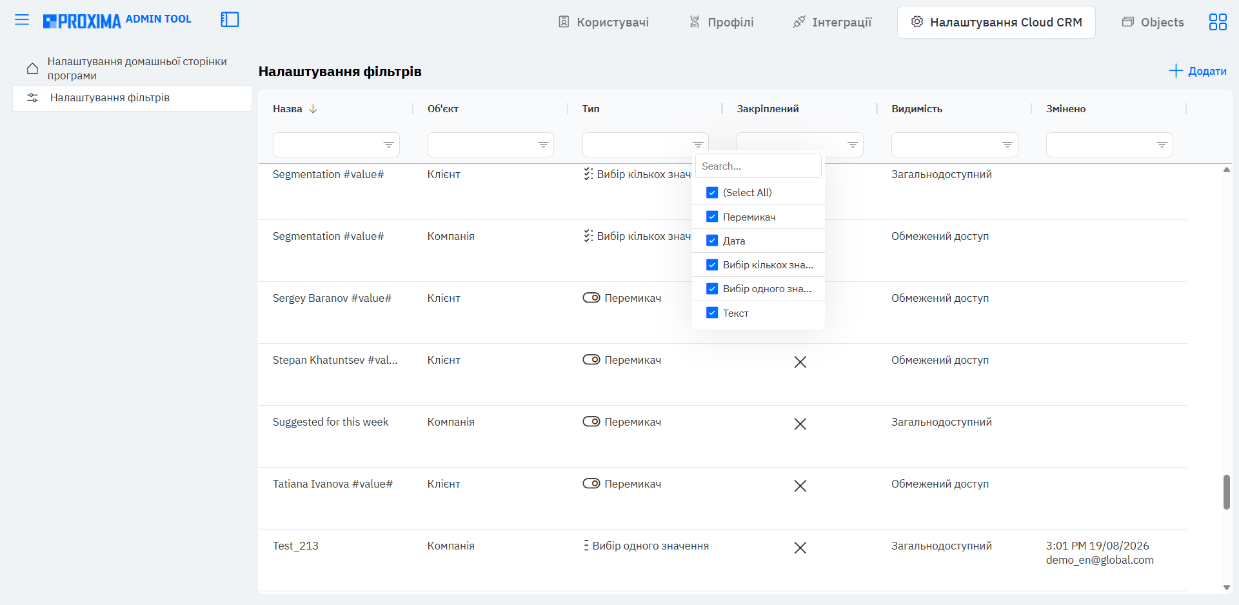The height and width of the screenshot is (605, 1239).
Task: Uncheck the Вибір одного зна... checkbox
Action: point(712,289)
